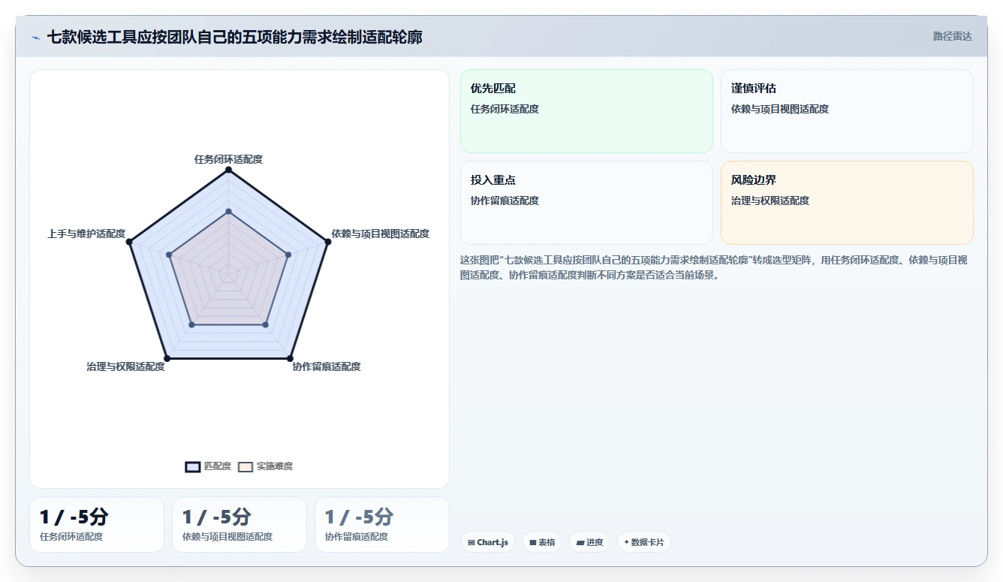Click the 协作留痕适配度 radar axis label
Viewport: 1003px width, 582px height.
(x=327, y=366)
